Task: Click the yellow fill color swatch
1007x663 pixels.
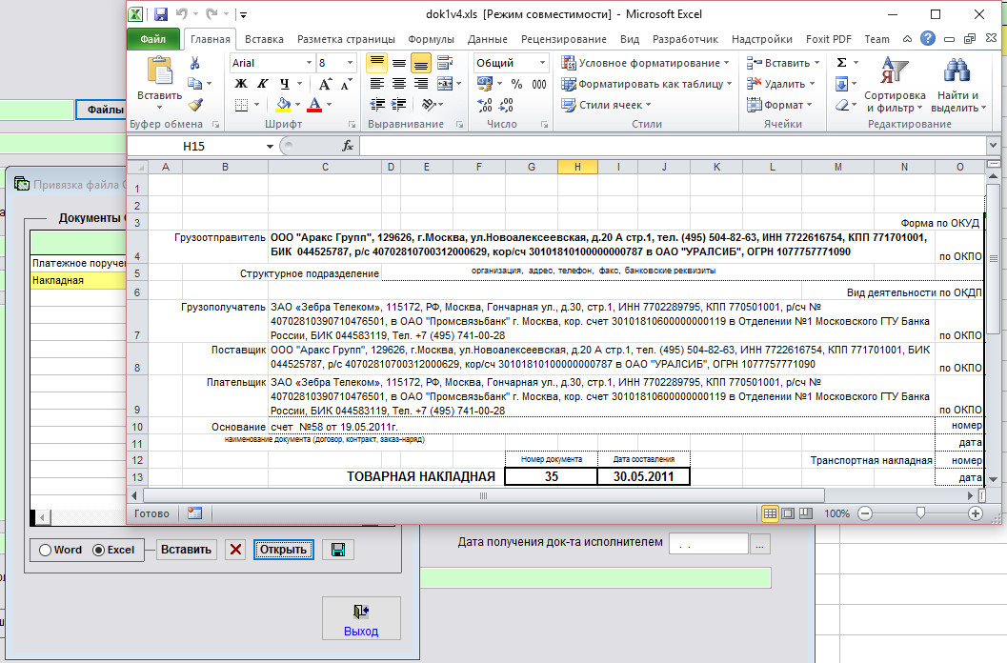Action: [x=283, y=105]
